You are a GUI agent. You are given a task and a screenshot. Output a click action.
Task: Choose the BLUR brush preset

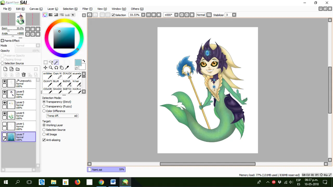57,83
